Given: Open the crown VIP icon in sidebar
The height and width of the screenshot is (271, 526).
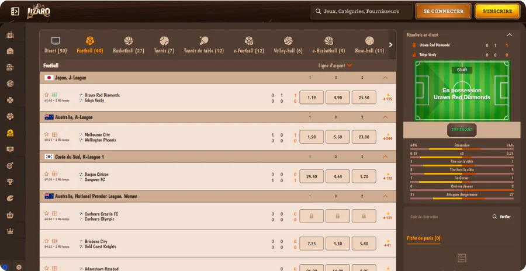Looking at the screenshot, I should [x=10, y=231].
